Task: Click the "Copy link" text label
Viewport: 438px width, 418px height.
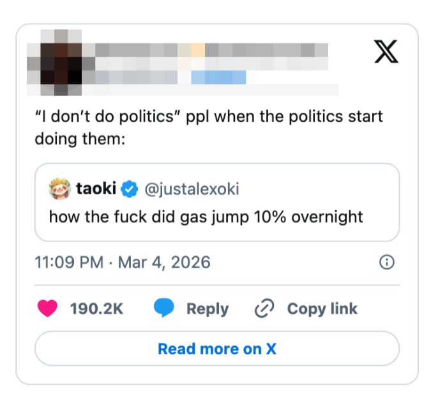Action: 322,308
